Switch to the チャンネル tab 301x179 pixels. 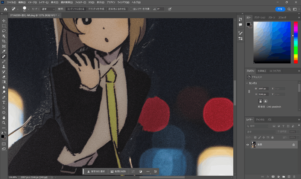pyautogui.click(x=260, y=119)
